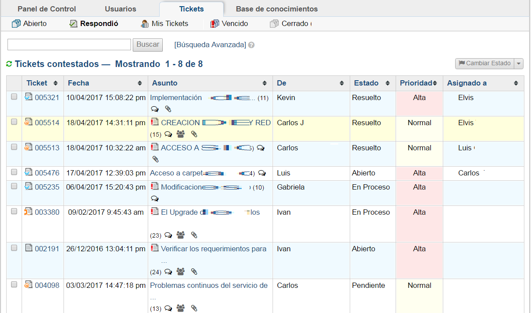
Task: Click the Cerrado closed tickets icon
Action: click(x=274, y=24)
